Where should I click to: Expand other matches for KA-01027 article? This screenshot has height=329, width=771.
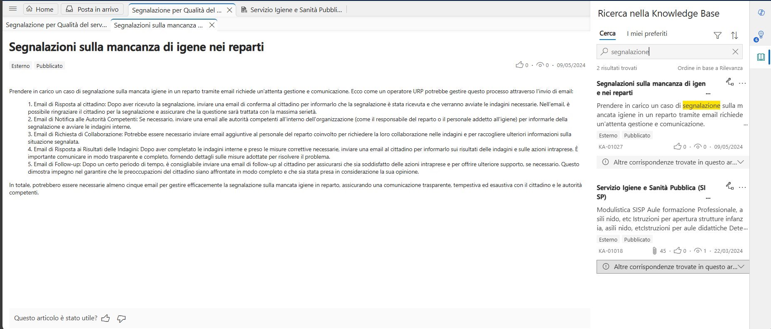click(673, 162)
